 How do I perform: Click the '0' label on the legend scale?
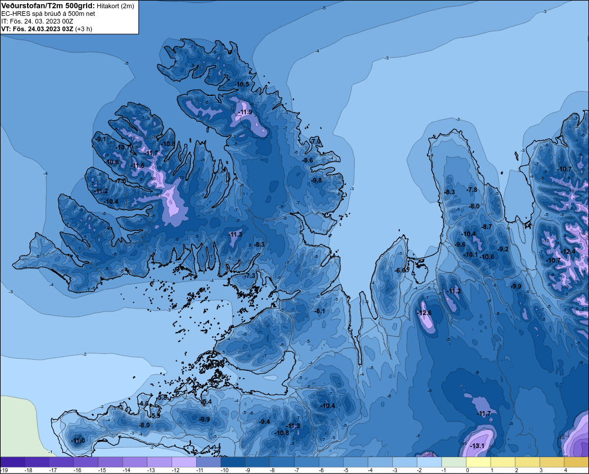click(x=468, y=470)
